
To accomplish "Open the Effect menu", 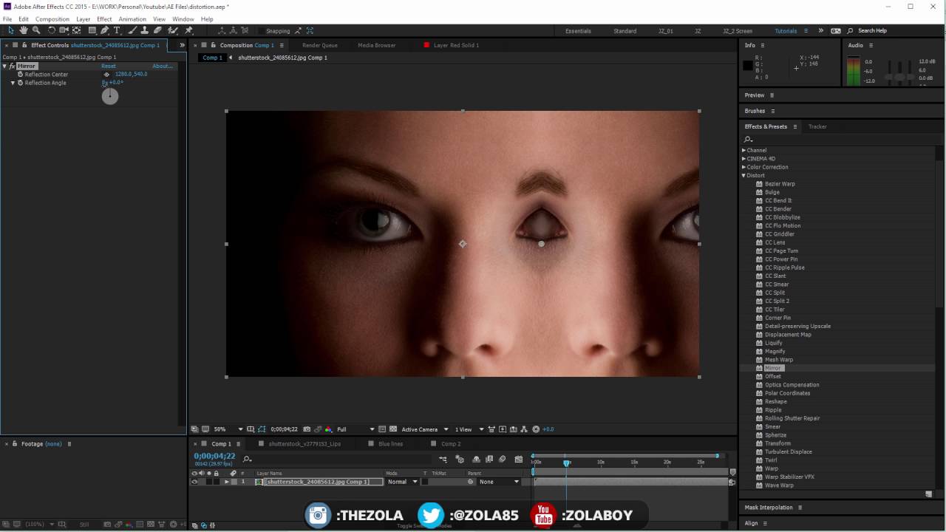I will pos(104,19).
